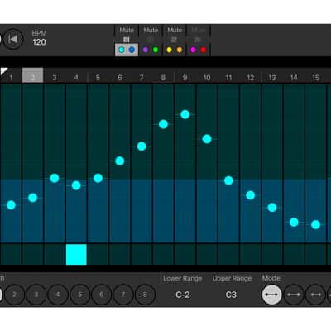Mute the track pair with yellow and orange dots
The width and height of the screenshot is (331, 331).
175,30
